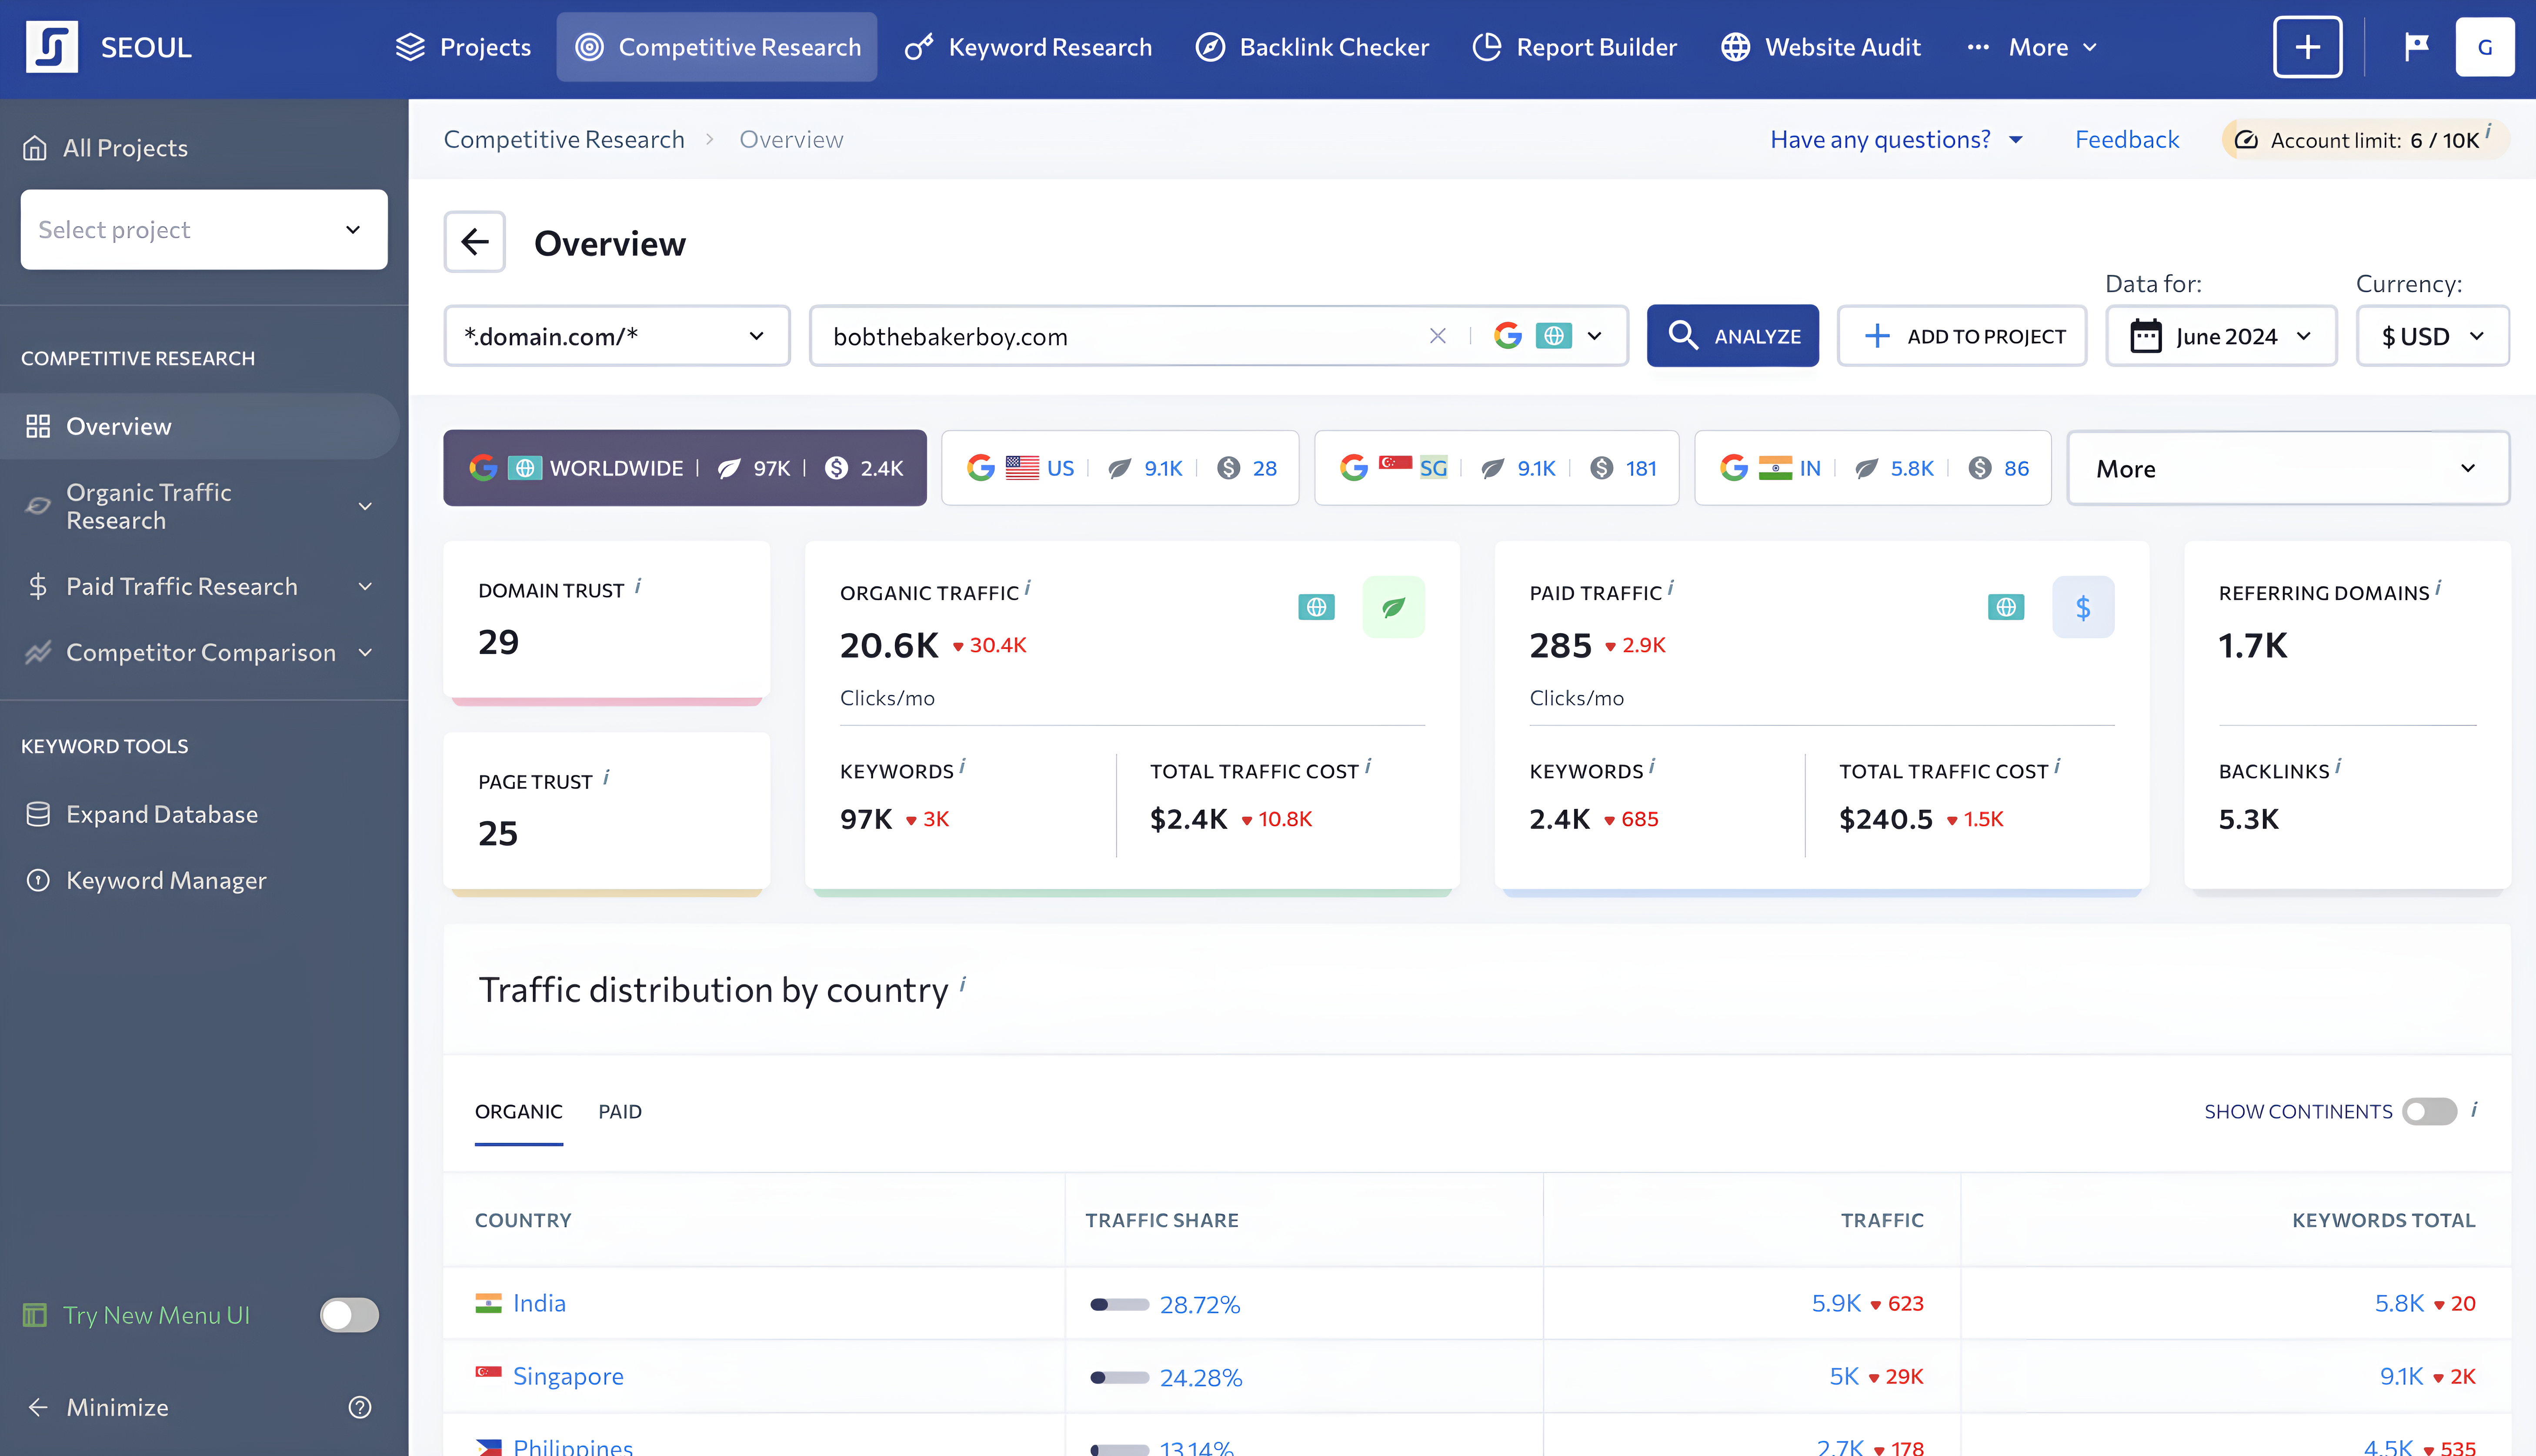This screenshot has height=1456, width=2536.
Task: Click Show Continents info icon
Action: coord(2474,1109)
